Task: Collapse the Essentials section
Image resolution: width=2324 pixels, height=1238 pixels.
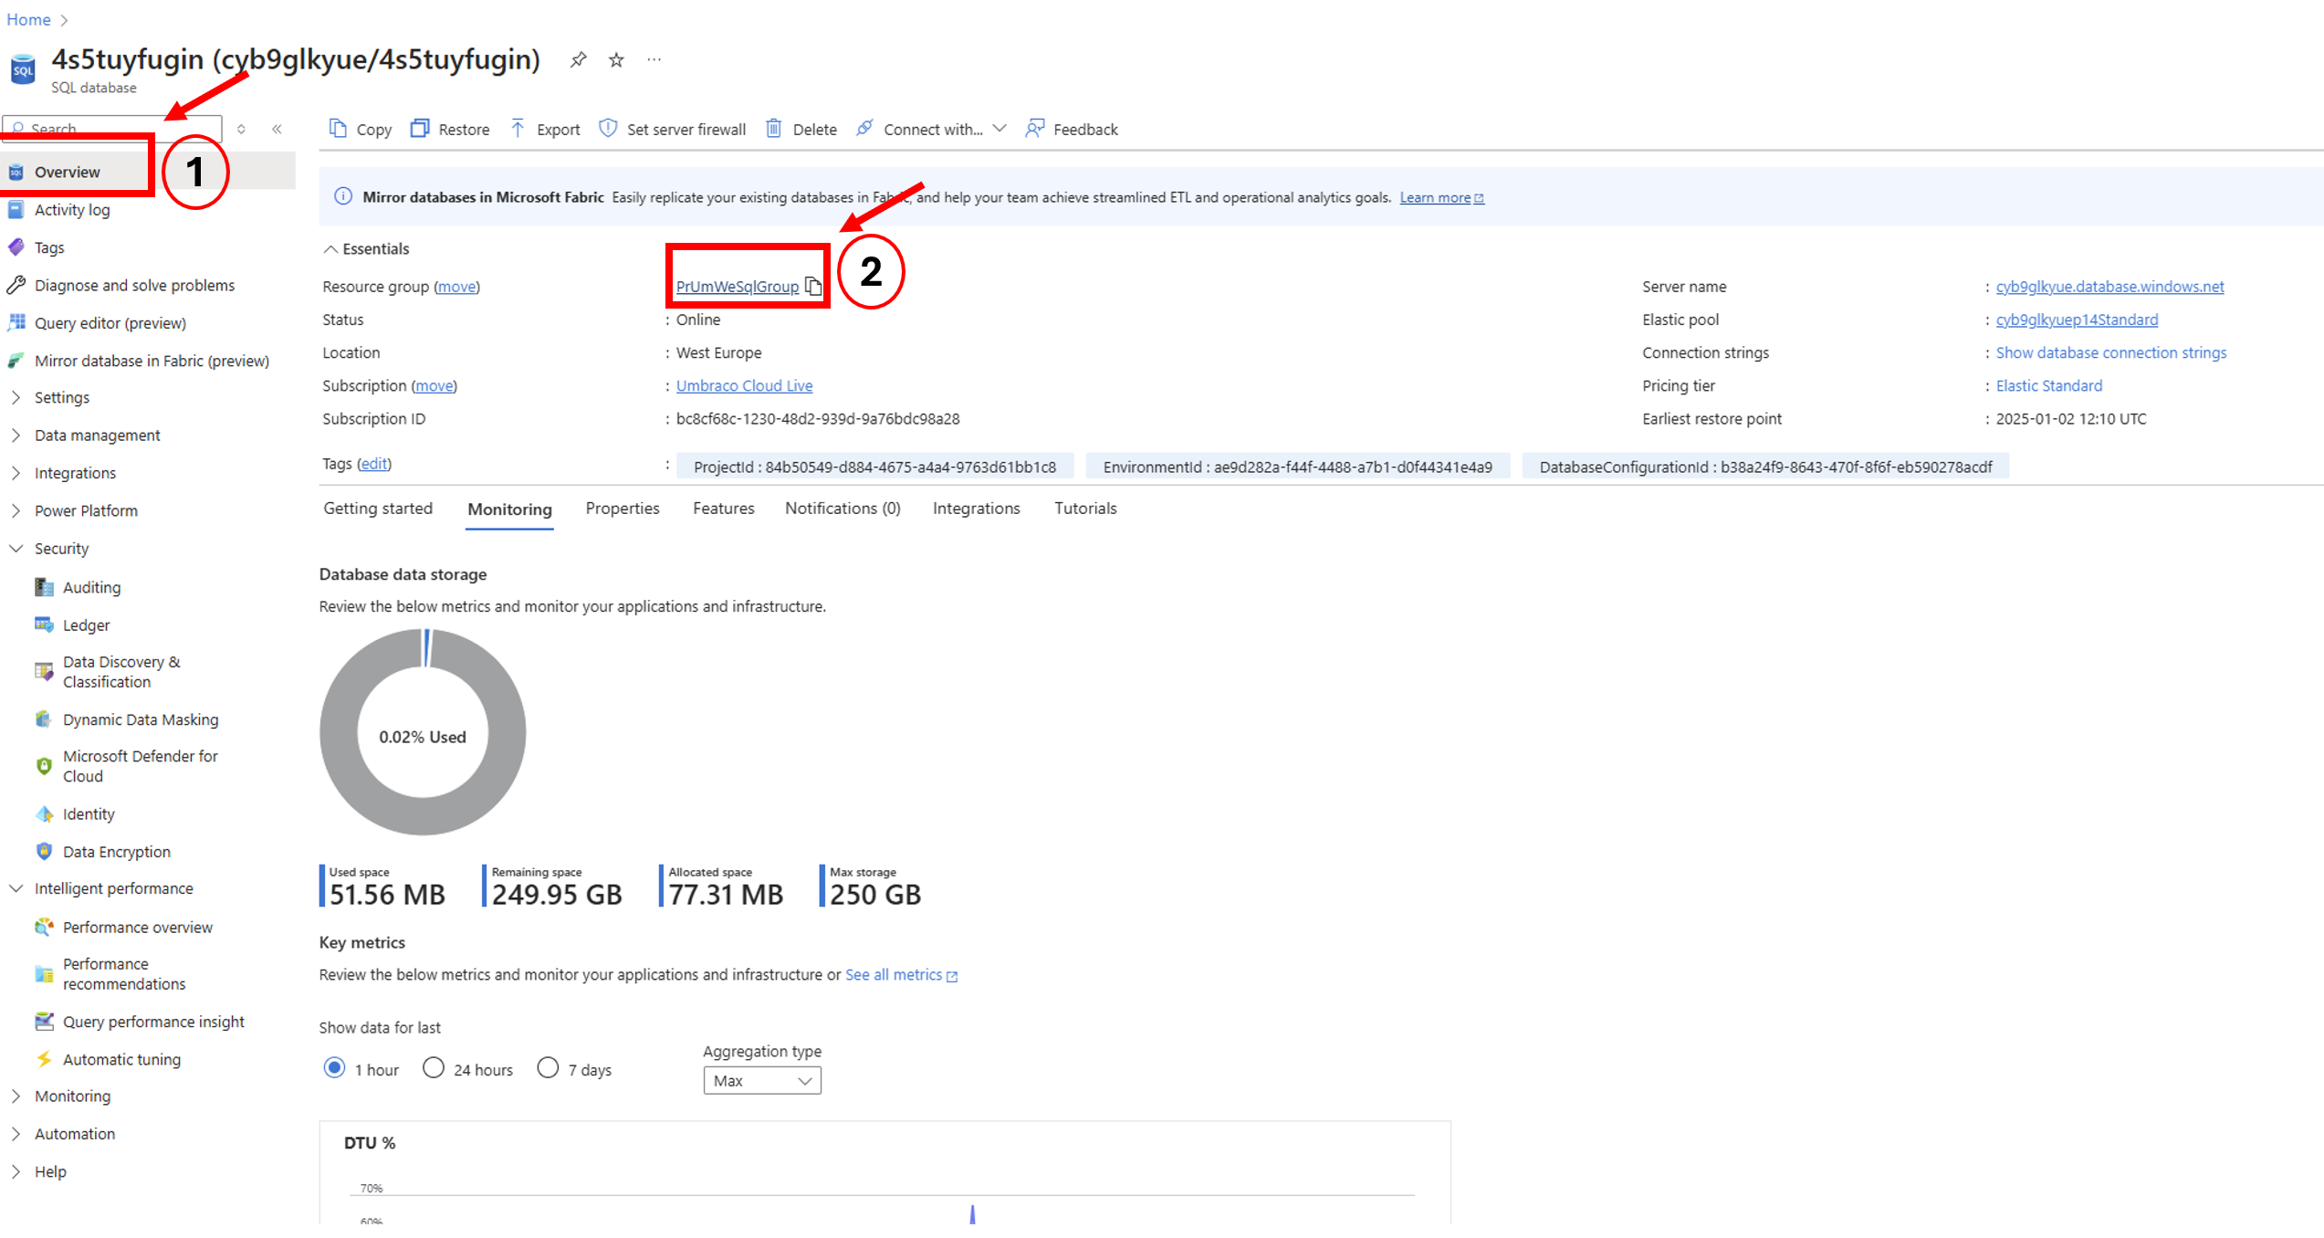Action: 330,249
